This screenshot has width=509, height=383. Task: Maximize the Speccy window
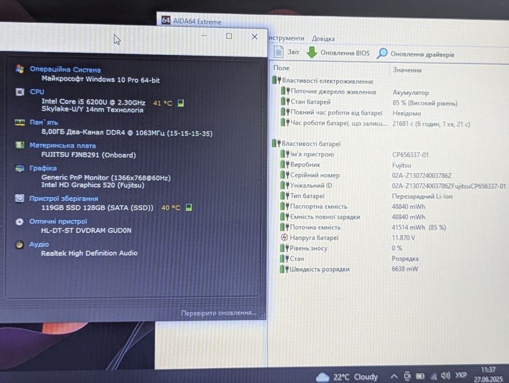click(x=229, y=36)
